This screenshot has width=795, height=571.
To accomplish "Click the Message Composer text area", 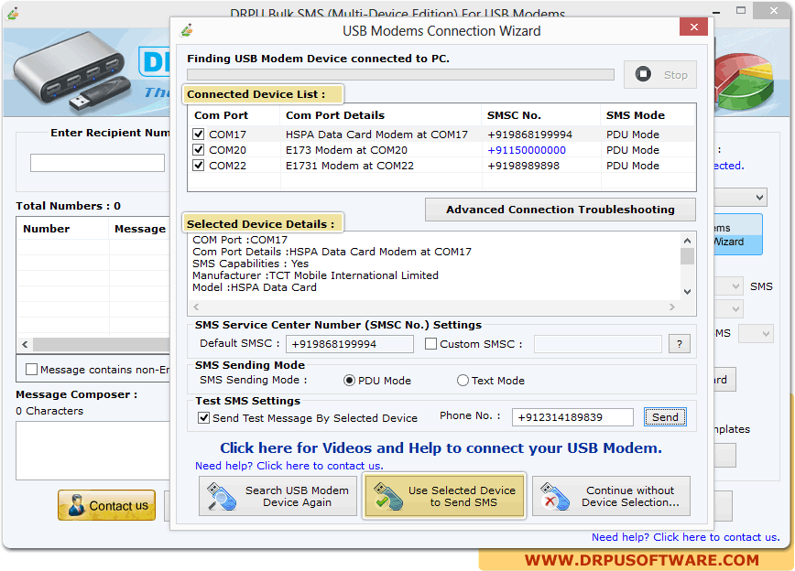I will click(93, 450).
